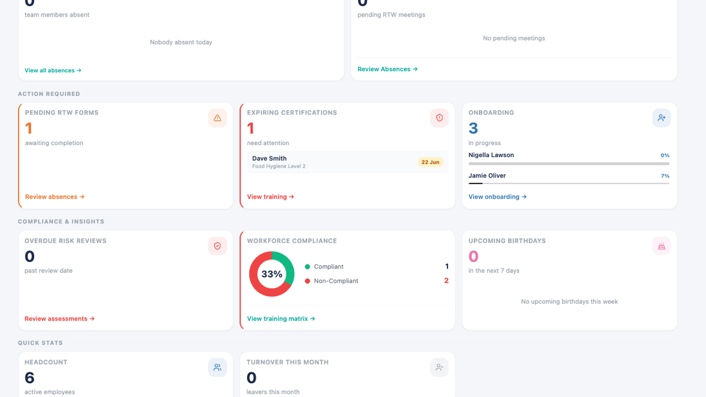
Task: Open the teal Review Absences link
Action: click(388, 69)
